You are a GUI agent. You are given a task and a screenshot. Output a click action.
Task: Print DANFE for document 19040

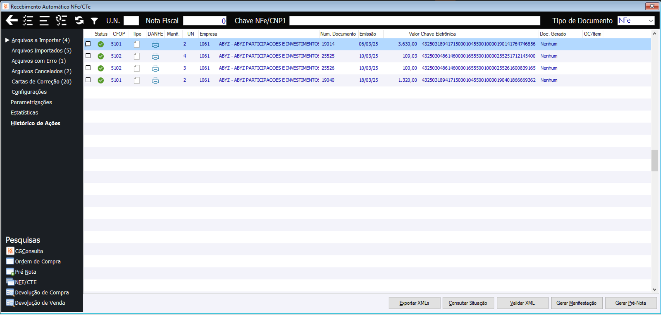(155, 80)
